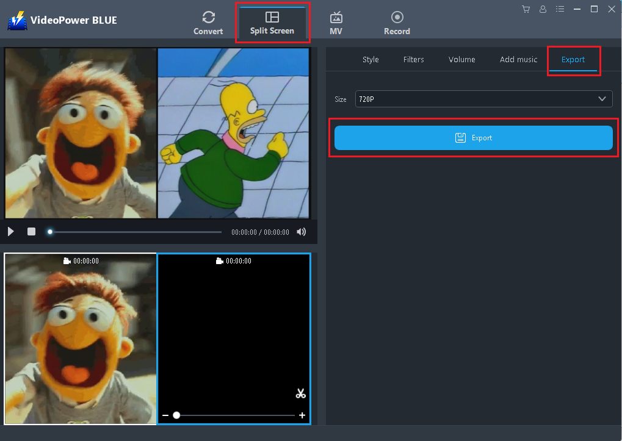Open the Size resolution dropdown showing 720P
622x441 pixels.
click(x=483, y=98)
